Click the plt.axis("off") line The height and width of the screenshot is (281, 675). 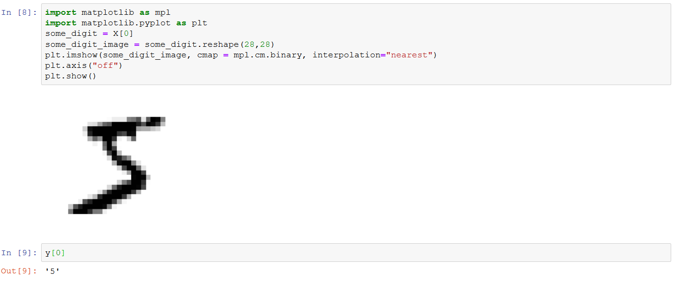point(84,65)
